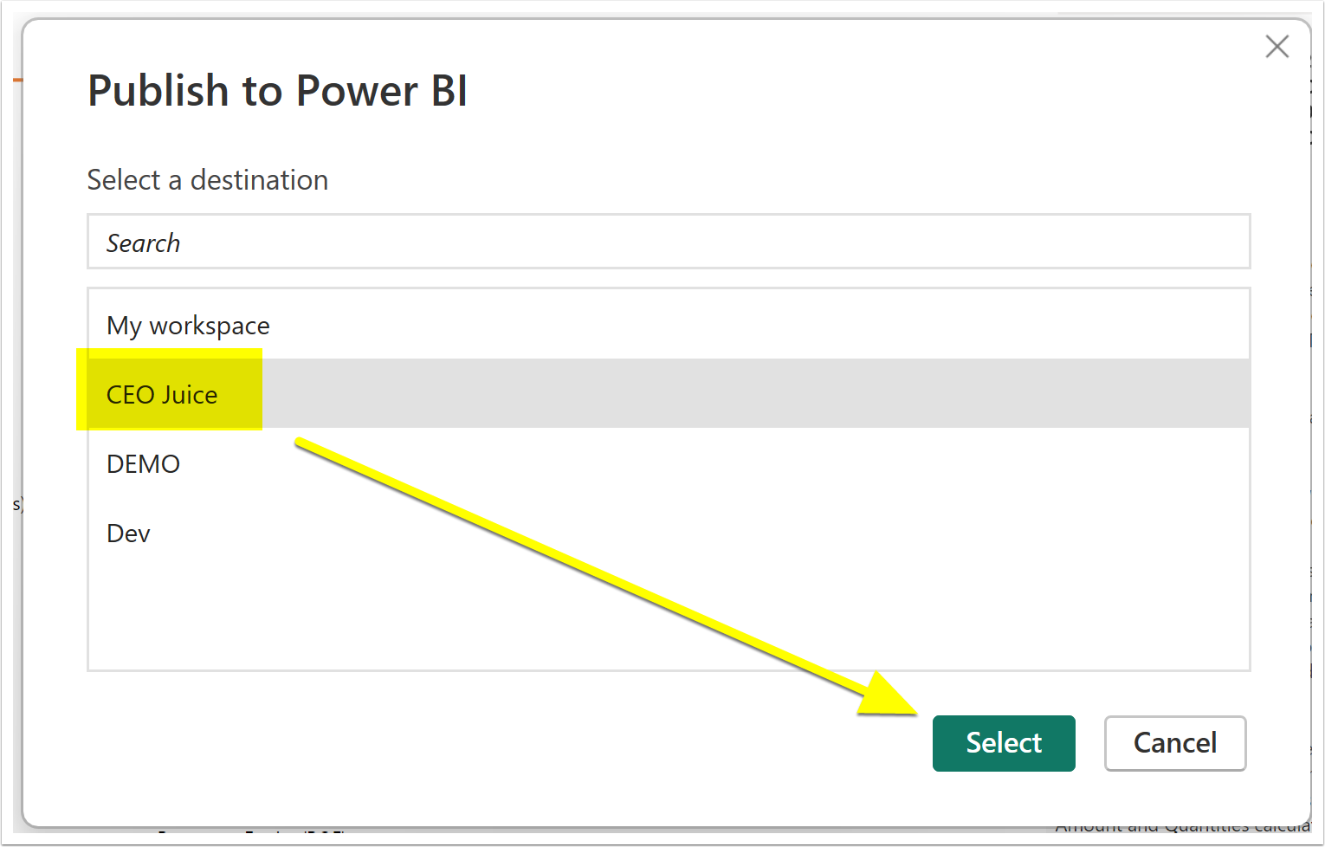
Task: Choose the Dev workspace entry
Action: click(x=669, y=533)
